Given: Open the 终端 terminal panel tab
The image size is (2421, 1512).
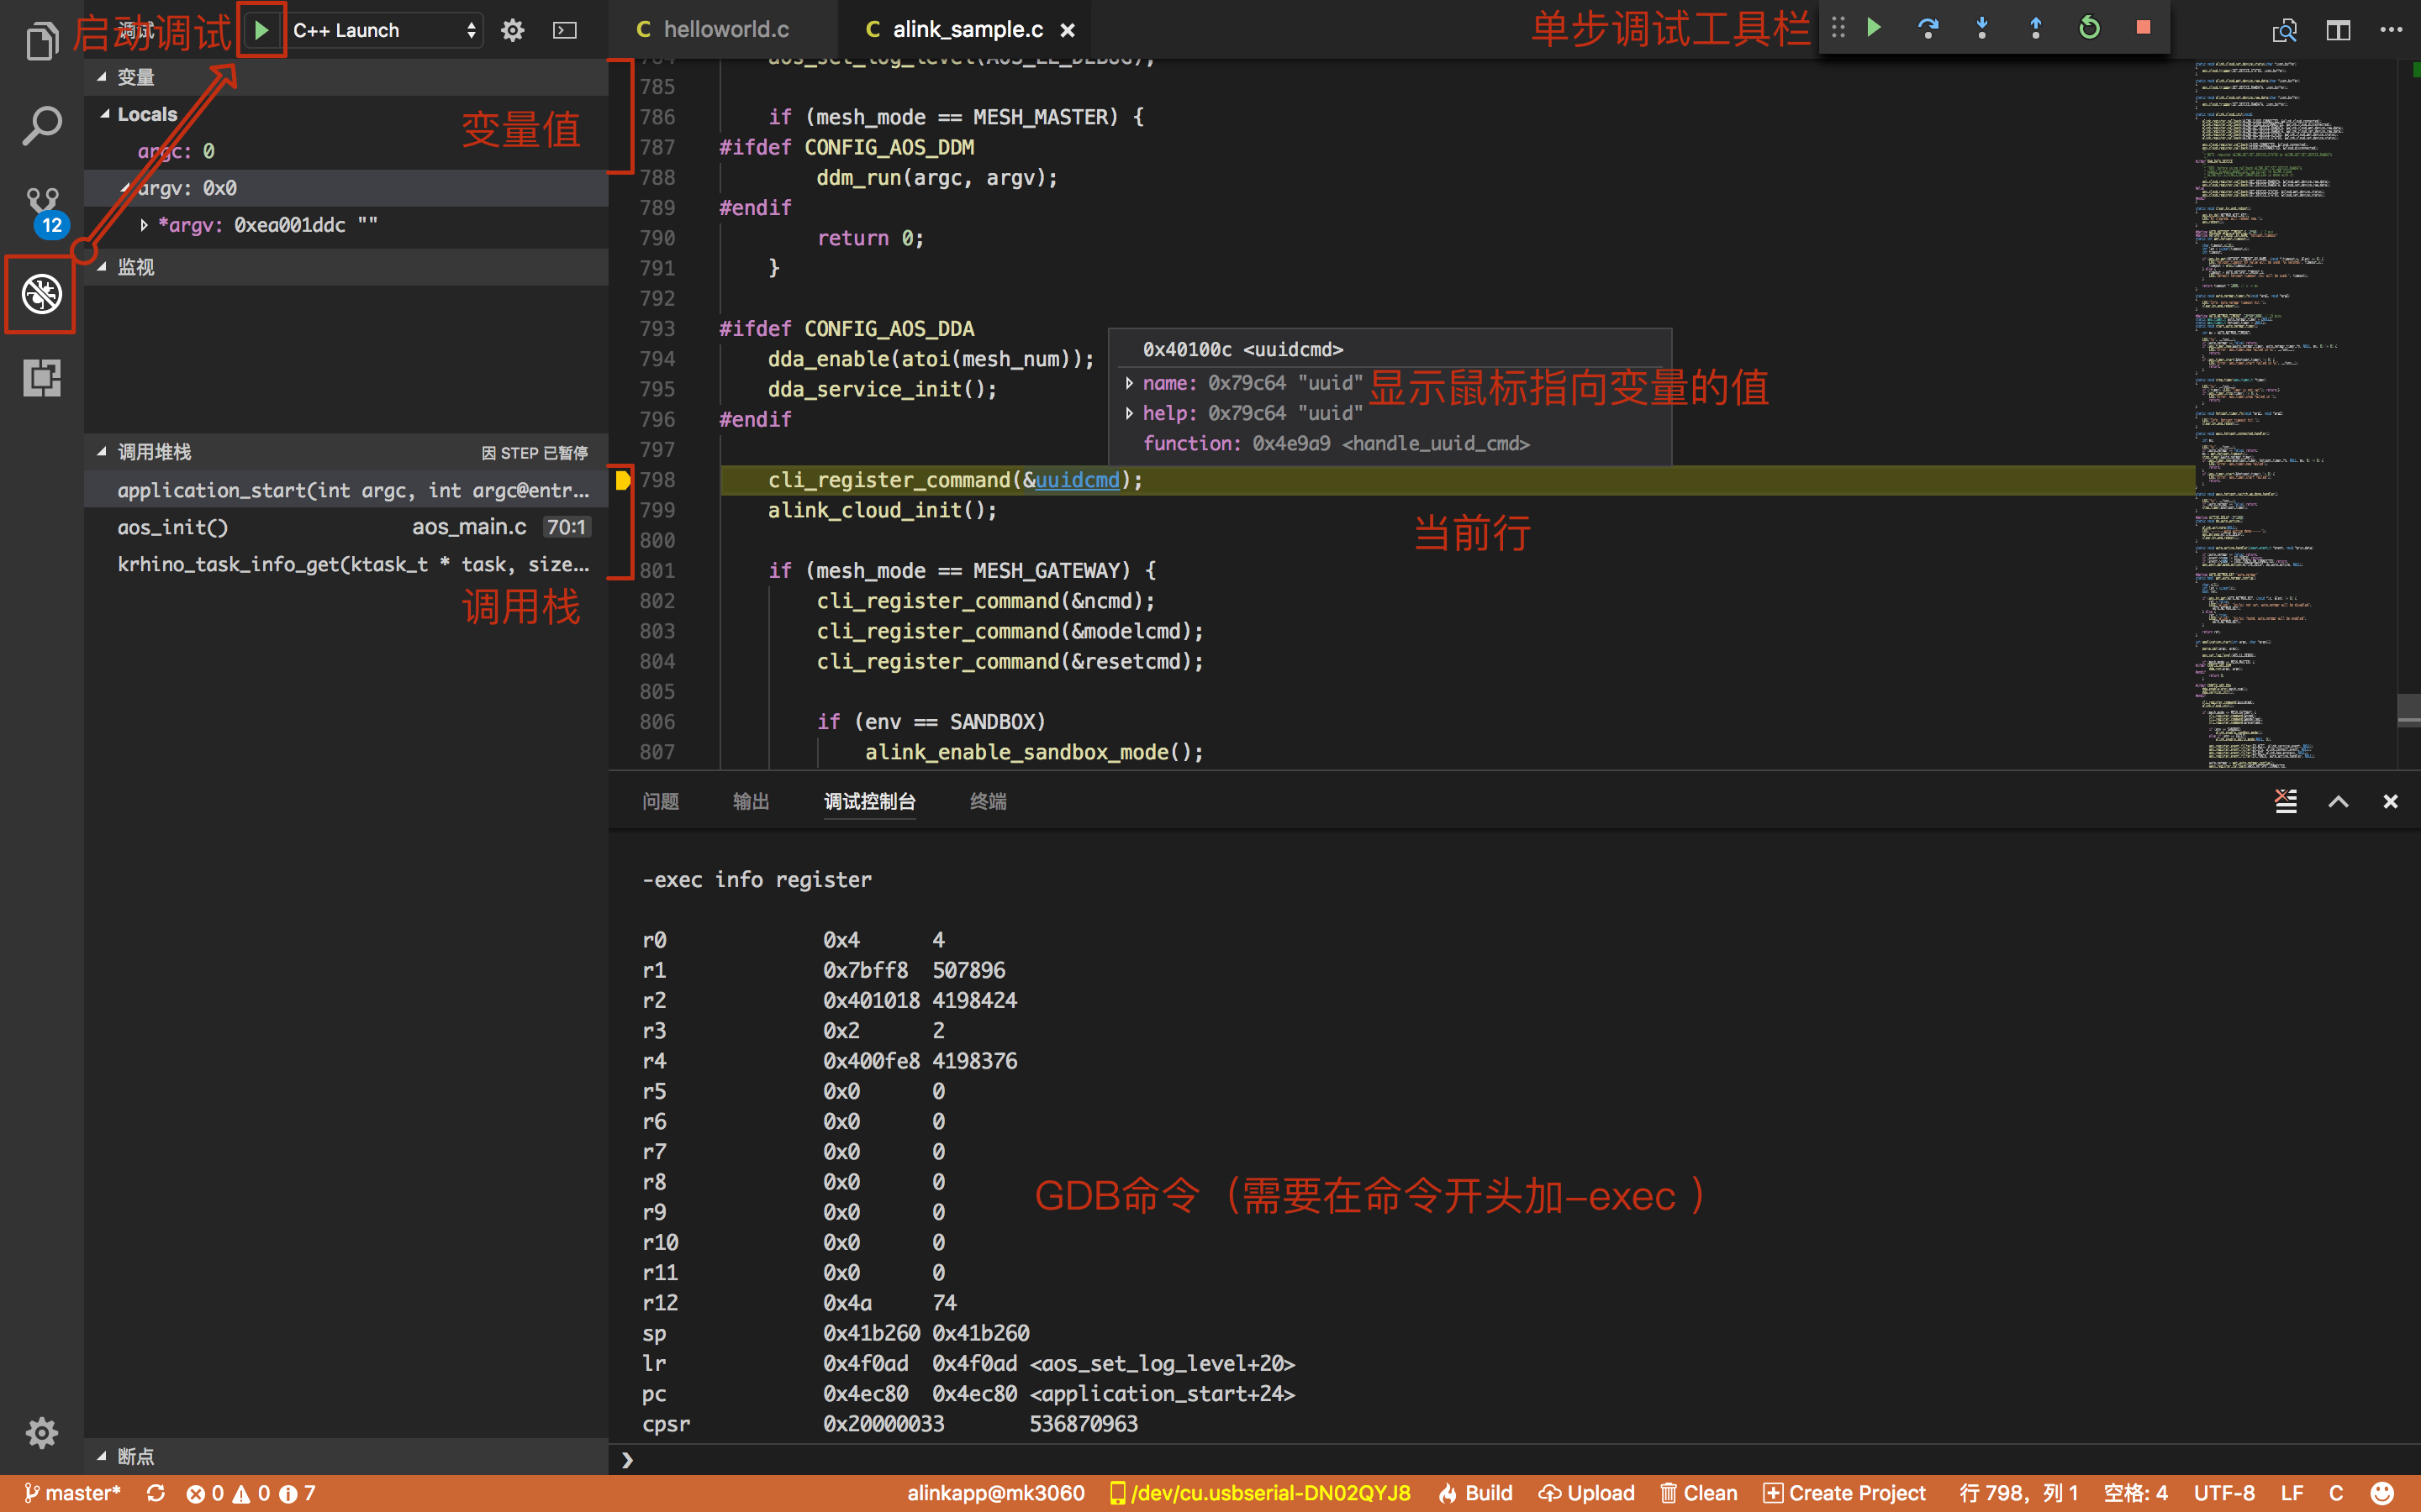Looking at the screenshot, I should pos(988,801).
